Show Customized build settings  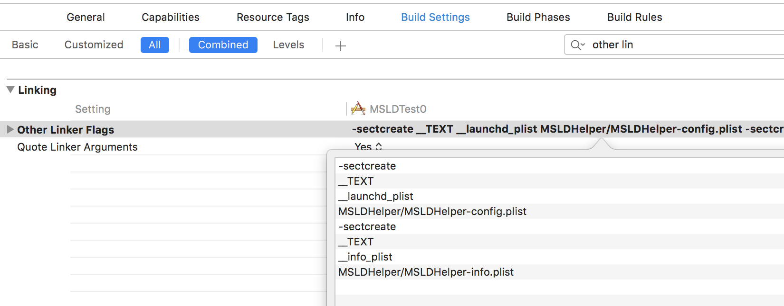[x=94, y=45]
